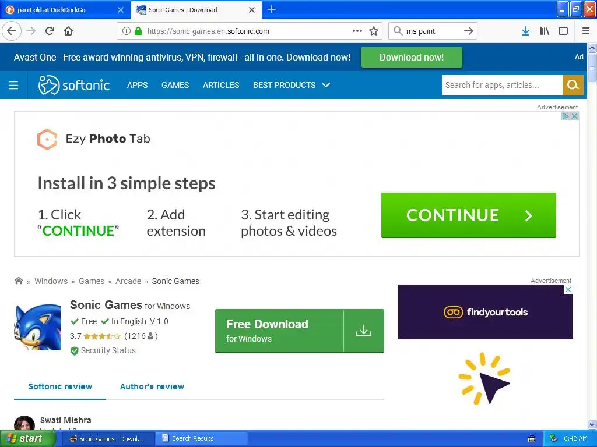Click the 1216 user ratings count
The height and width of the screenshot is (447, 597).
(x=141, y=336)
